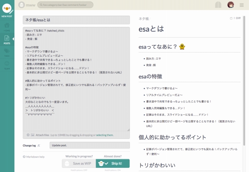Click into the markdown body text area
This screenshot has width=249, height=172.
tap(76, 79)
